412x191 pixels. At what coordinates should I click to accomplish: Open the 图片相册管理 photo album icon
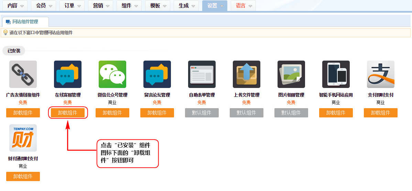291,74
